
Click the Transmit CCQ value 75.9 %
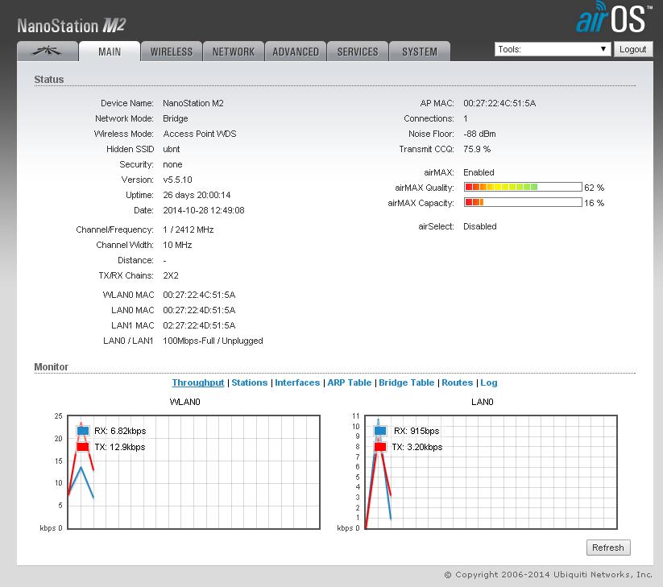(x=477, y=149)
